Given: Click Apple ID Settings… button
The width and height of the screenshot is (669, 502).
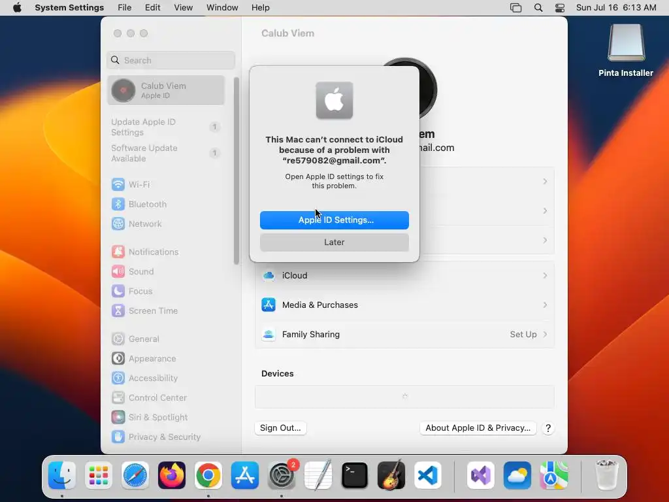Looking at the screenshot, I should coord(334,220).
